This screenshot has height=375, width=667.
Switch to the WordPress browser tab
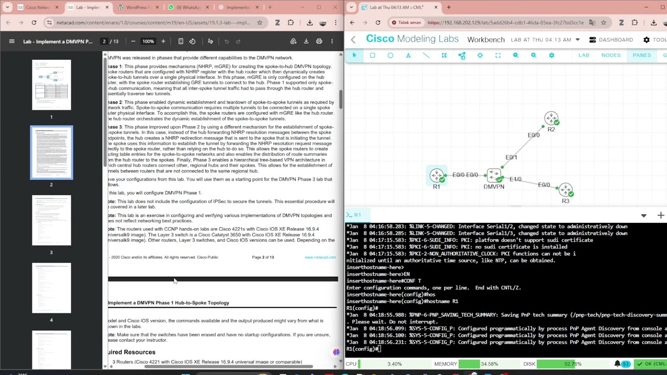(x=137, y=7)
